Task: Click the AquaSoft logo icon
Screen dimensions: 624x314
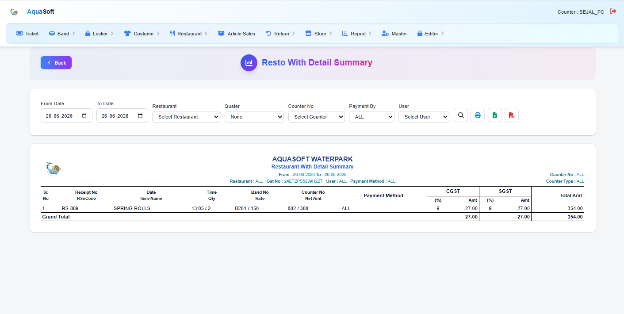Action: [x=14, y=12]
